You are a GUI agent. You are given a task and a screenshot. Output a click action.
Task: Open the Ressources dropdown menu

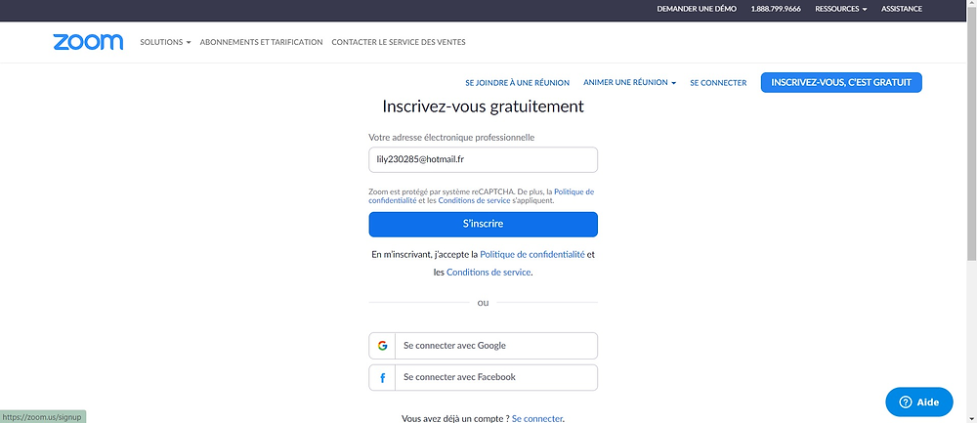pyautogui.click(x=841, y=9)
